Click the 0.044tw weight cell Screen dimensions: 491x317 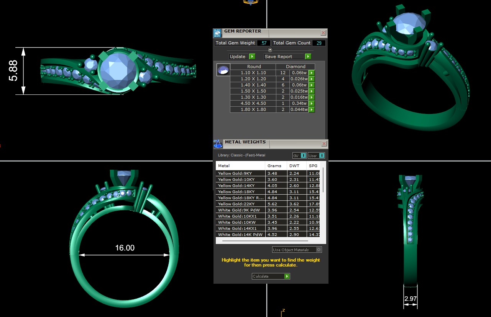[x=299, y=109]
